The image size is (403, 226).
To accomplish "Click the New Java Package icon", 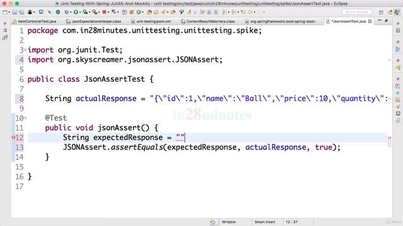I will click(132, 12).
